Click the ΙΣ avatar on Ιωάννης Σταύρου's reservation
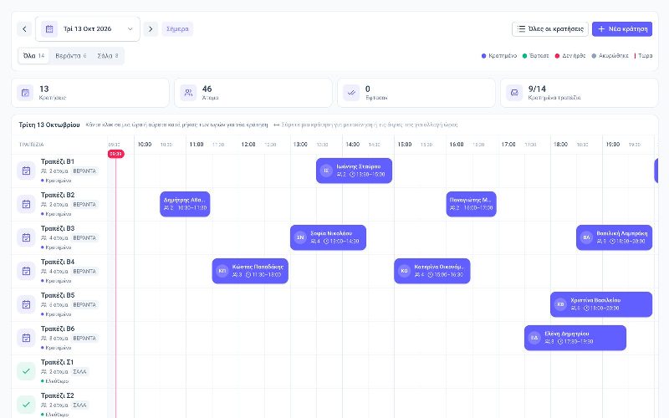The width and height of the screenshot is (669, 418). click(326, 171)
